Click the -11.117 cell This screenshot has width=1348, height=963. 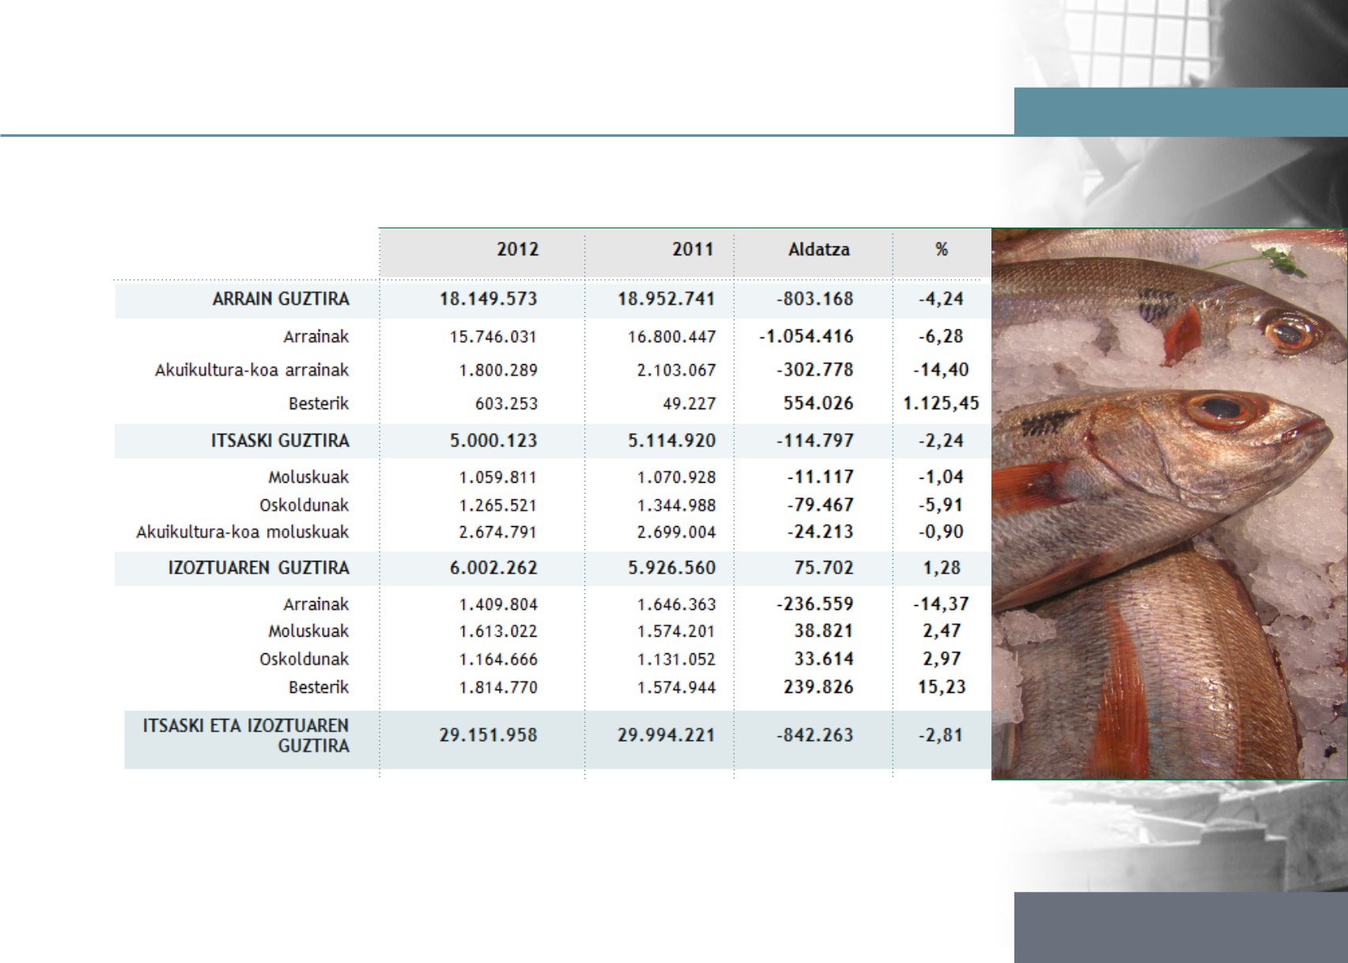[821, 477]
